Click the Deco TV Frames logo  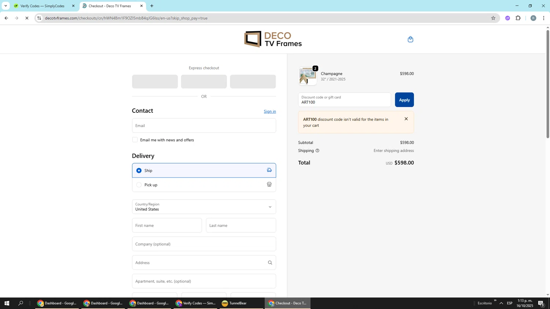point(273,39)
